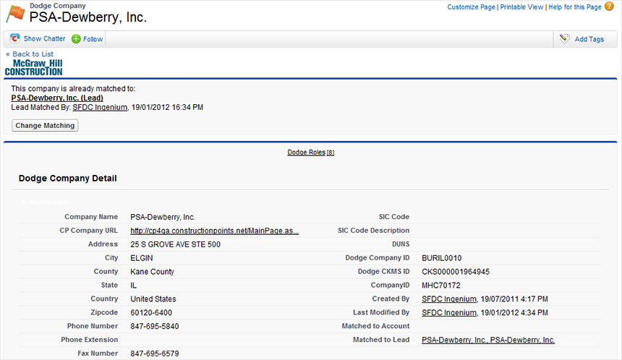
Task: Jump to Dodge Roles [8] related list
Action: click(310, 153)
